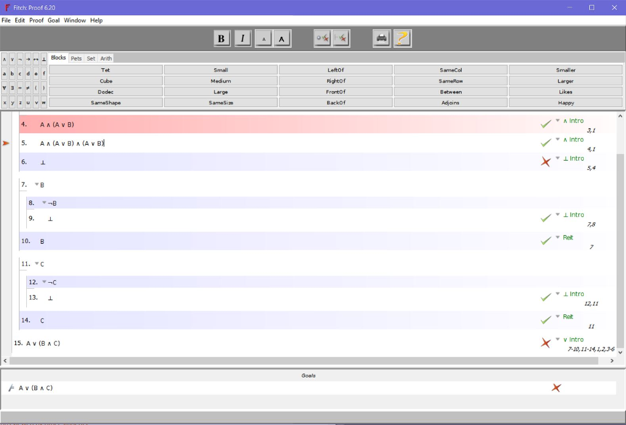Click the proof's horizontal scrollbar
626x425 pixels.
tap(304, 360)
